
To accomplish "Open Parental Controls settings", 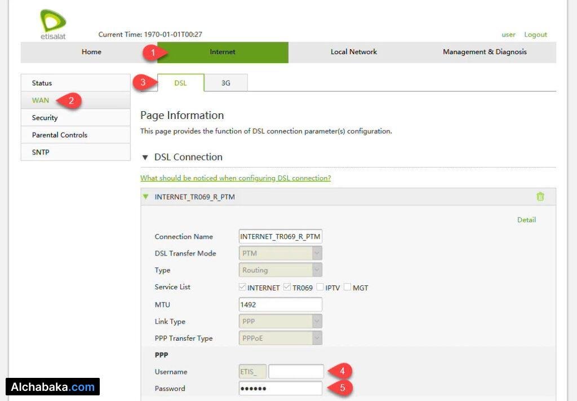I will coord(59,135).
